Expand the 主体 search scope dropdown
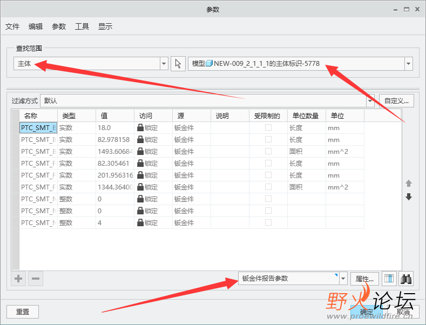The image size is (426, 325). 164,64
